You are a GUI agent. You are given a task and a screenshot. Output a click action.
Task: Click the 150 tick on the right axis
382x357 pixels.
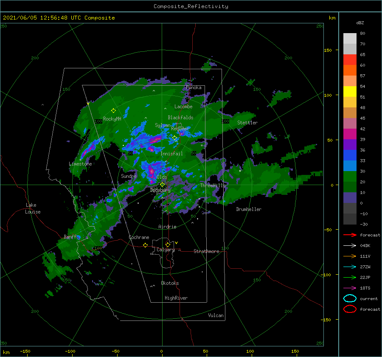tap(328, 50)
